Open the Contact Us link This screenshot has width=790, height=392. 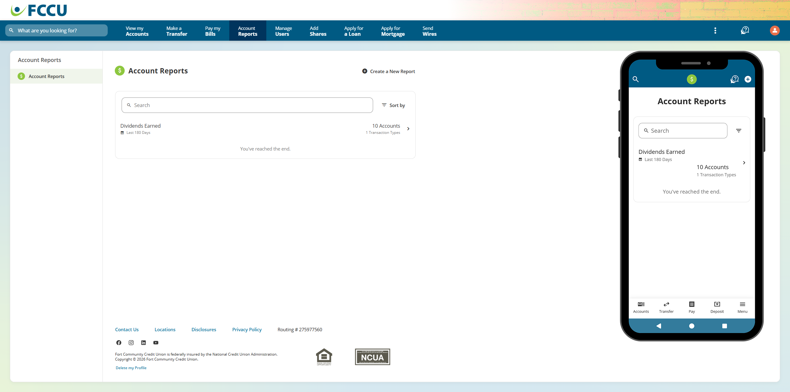[127, 329]
